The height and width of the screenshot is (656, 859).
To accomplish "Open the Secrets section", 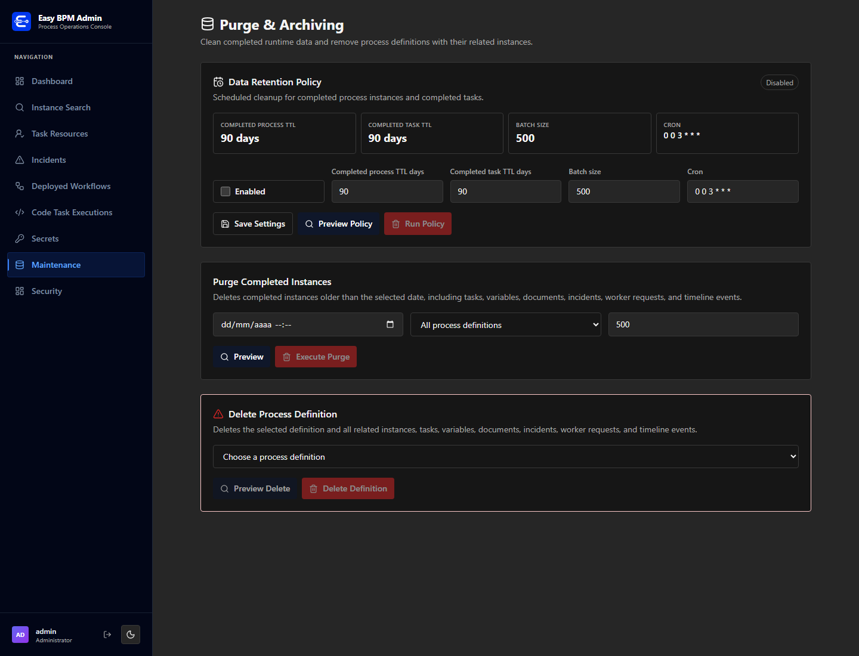I will 76,239.
